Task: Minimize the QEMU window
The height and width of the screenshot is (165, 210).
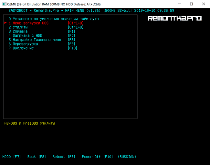Action: click(179, 4)
